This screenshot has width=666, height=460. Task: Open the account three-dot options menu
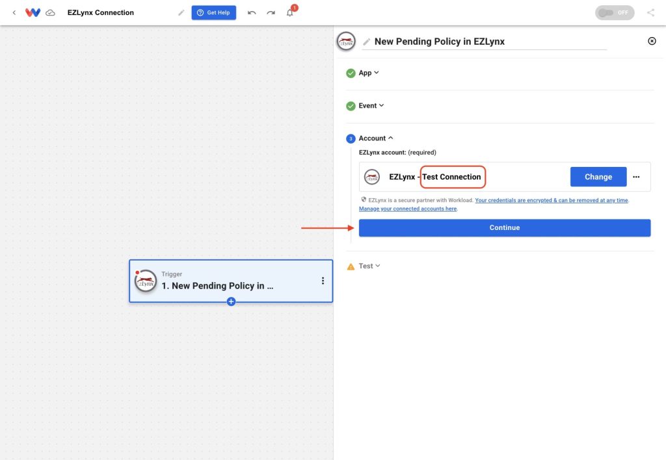pyautogui.click(x=636, y=177)
